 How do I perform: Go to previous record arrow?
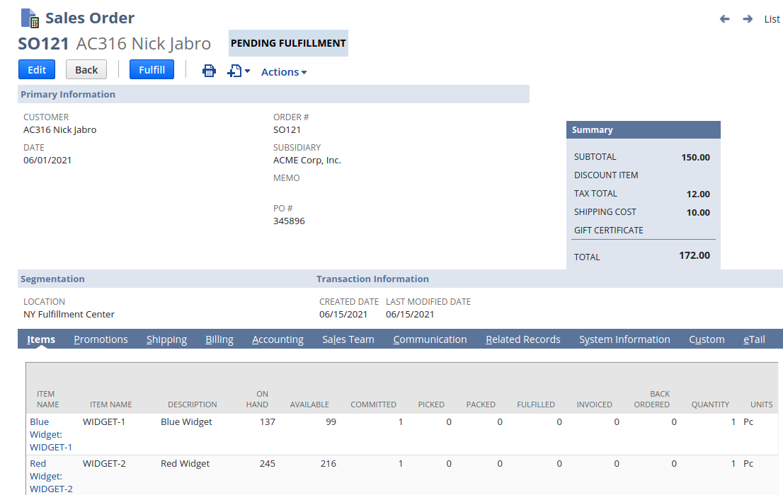click(724, 19)
